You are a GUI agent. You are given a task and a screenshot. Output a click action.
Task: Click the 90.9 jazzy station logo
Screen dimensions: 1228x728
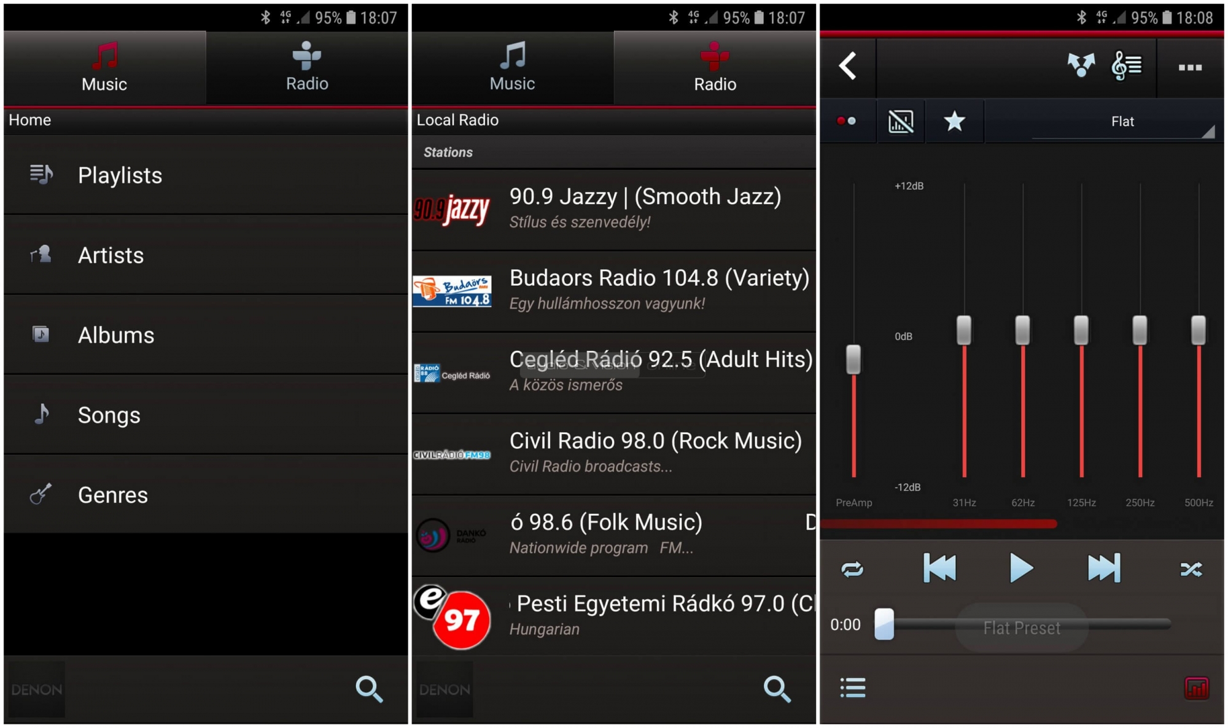[x=452, y=210]
